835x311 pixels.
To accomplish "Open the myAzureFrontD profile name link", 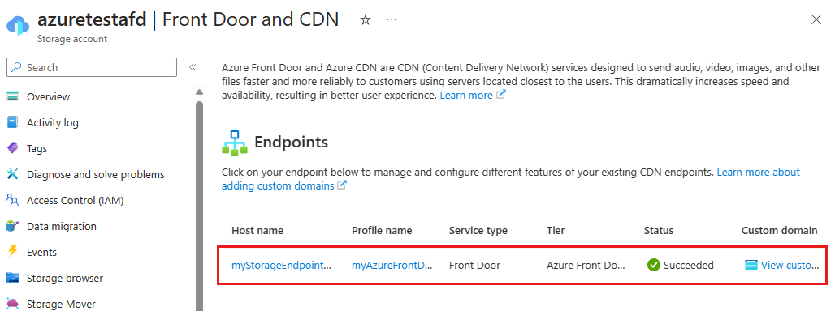I will click(x=392, y=266).
